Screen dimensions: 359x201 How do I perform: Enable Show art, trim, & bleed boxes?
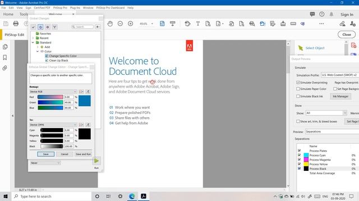click(298, 122)
